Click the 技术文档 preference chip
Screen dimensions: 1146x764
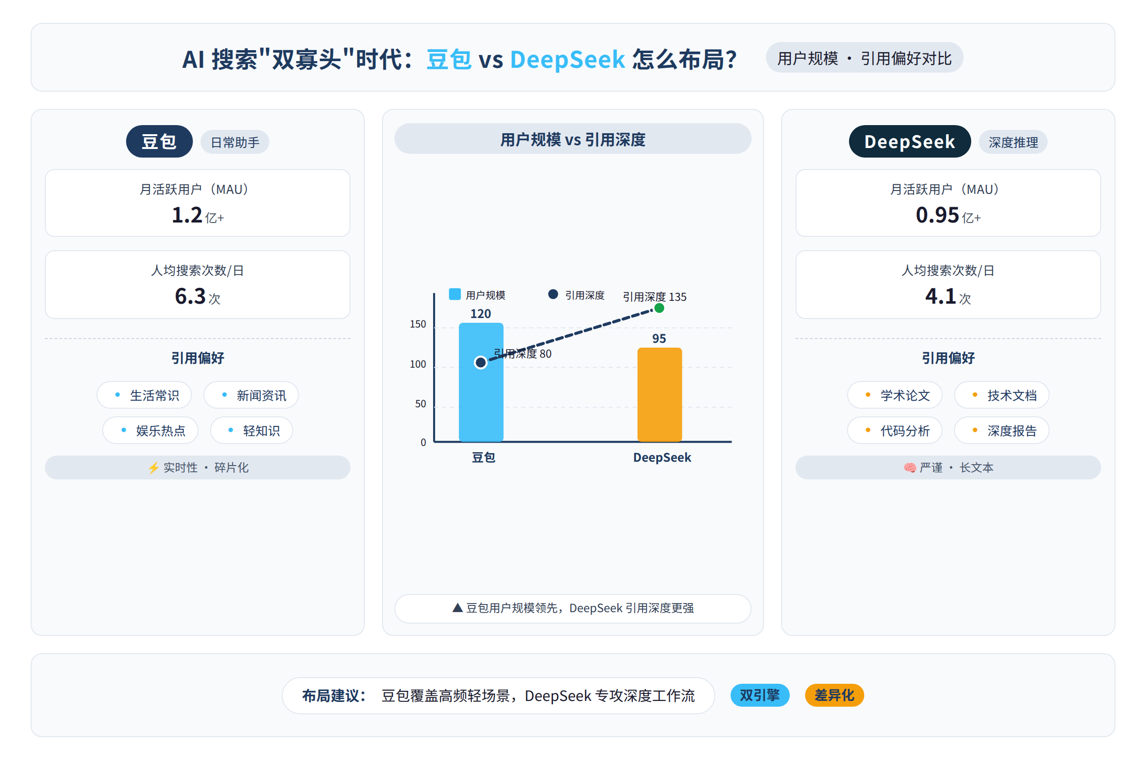[1001, 395]
